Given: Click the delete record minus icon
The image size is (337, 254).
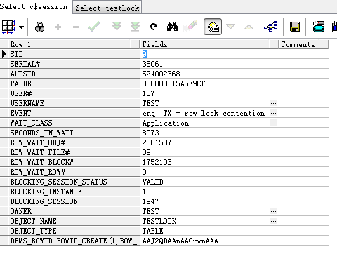Looking at the screenshot, I should [x=76, y=27].
